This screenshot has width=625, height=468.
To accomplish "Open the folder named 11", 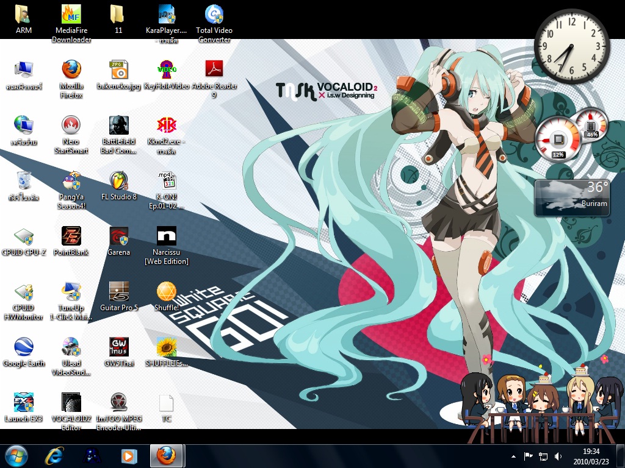I will click(118, 19).
